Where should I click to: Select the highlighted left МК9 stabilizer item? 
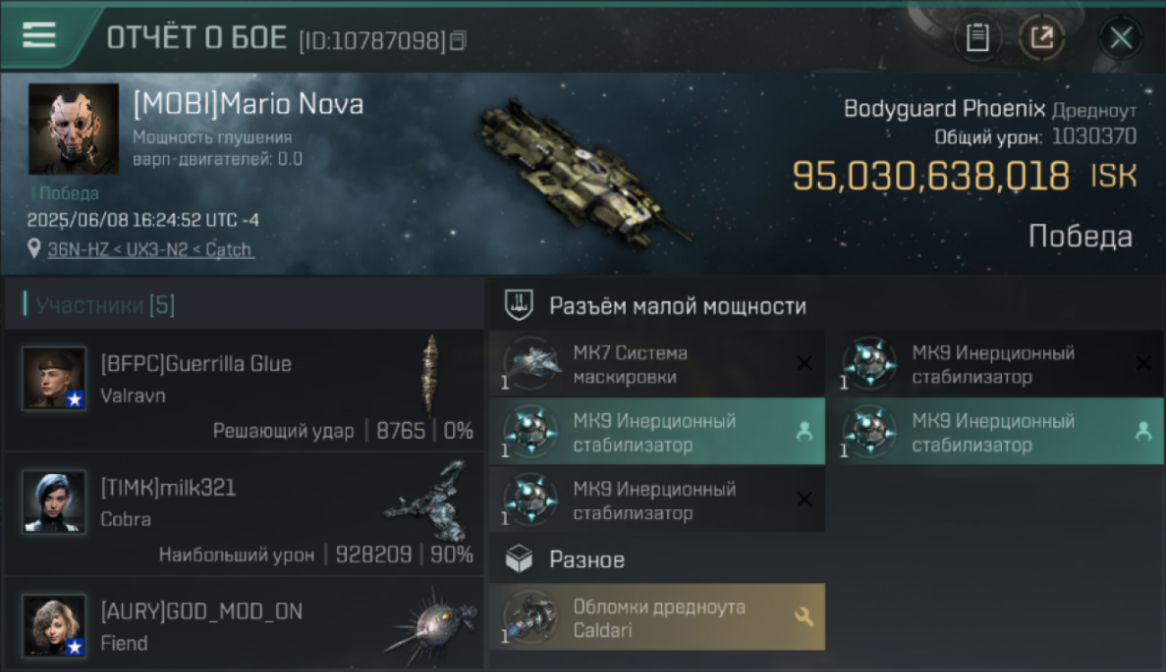click(x=657, y=432)
